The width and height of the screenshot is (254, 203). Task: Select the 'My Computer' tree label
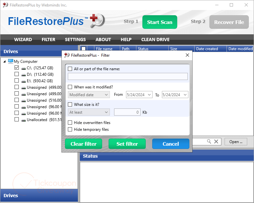pos(26,61)
